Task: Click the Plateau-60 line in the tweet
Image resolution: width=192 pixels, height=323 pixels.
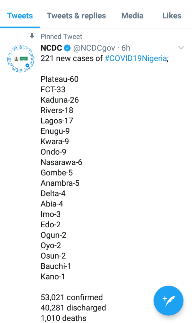Action: [x=59, y=79]
